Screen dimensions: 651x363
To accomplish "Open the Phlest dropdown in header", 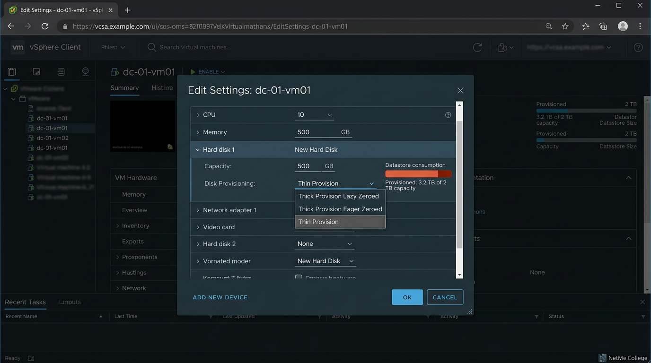I will click(x=113, y=47).
